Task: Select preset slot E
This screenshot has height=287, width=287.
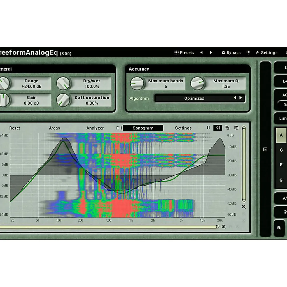Action: pos(281,165)
